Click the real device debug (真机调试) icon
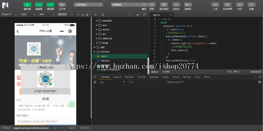263x131 pixels. 164,5
